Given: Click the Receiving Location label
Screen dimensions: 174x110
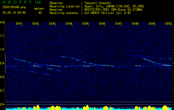Looking at the screenshot, I should click(x=64, y=6).
